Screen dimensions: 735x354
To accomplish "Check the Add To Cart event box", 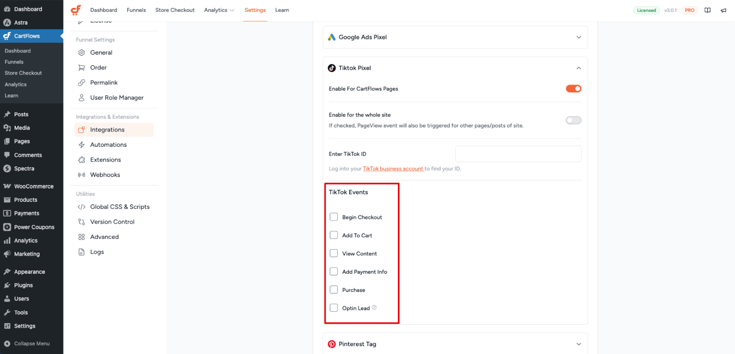I will (x=334, y=235).
